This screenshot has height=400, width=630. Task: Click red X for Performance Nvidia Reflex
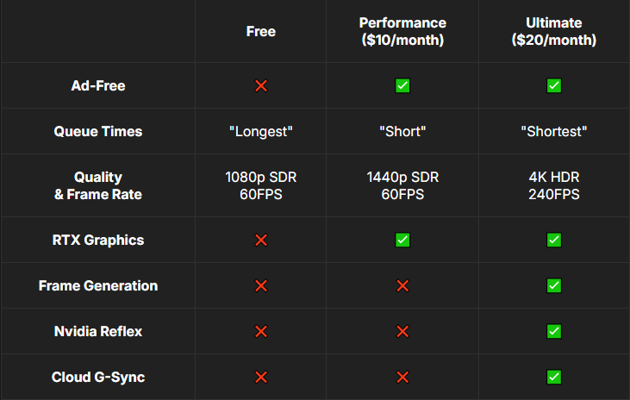pyautogui.click(x=402, y=332)
